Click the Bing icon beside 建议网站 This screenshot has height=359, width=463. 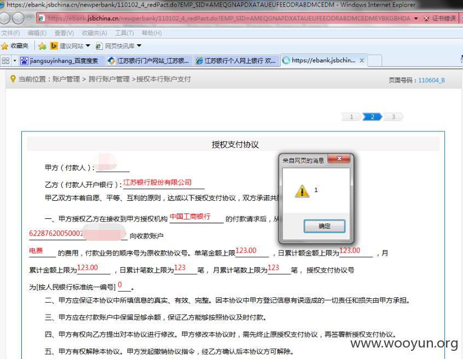[x=54, y=46]
